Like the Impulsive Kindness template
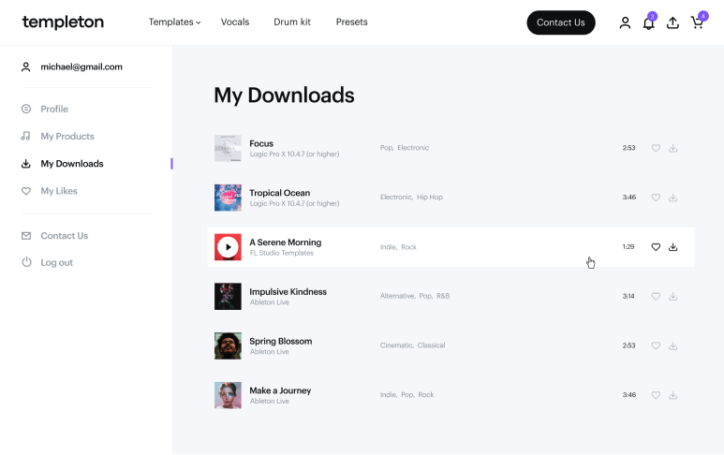Image resolution: width=724 pixels, height=455 pixels. (656, 297)
